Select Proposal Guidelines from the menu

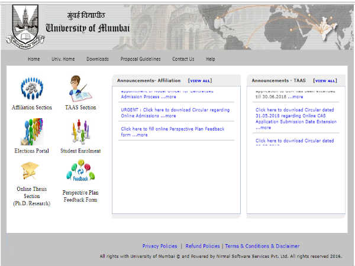coord(140,59)
